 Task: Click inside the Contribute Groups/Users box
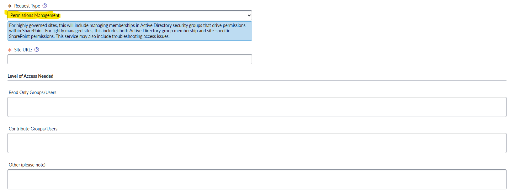tap(257, 143)
